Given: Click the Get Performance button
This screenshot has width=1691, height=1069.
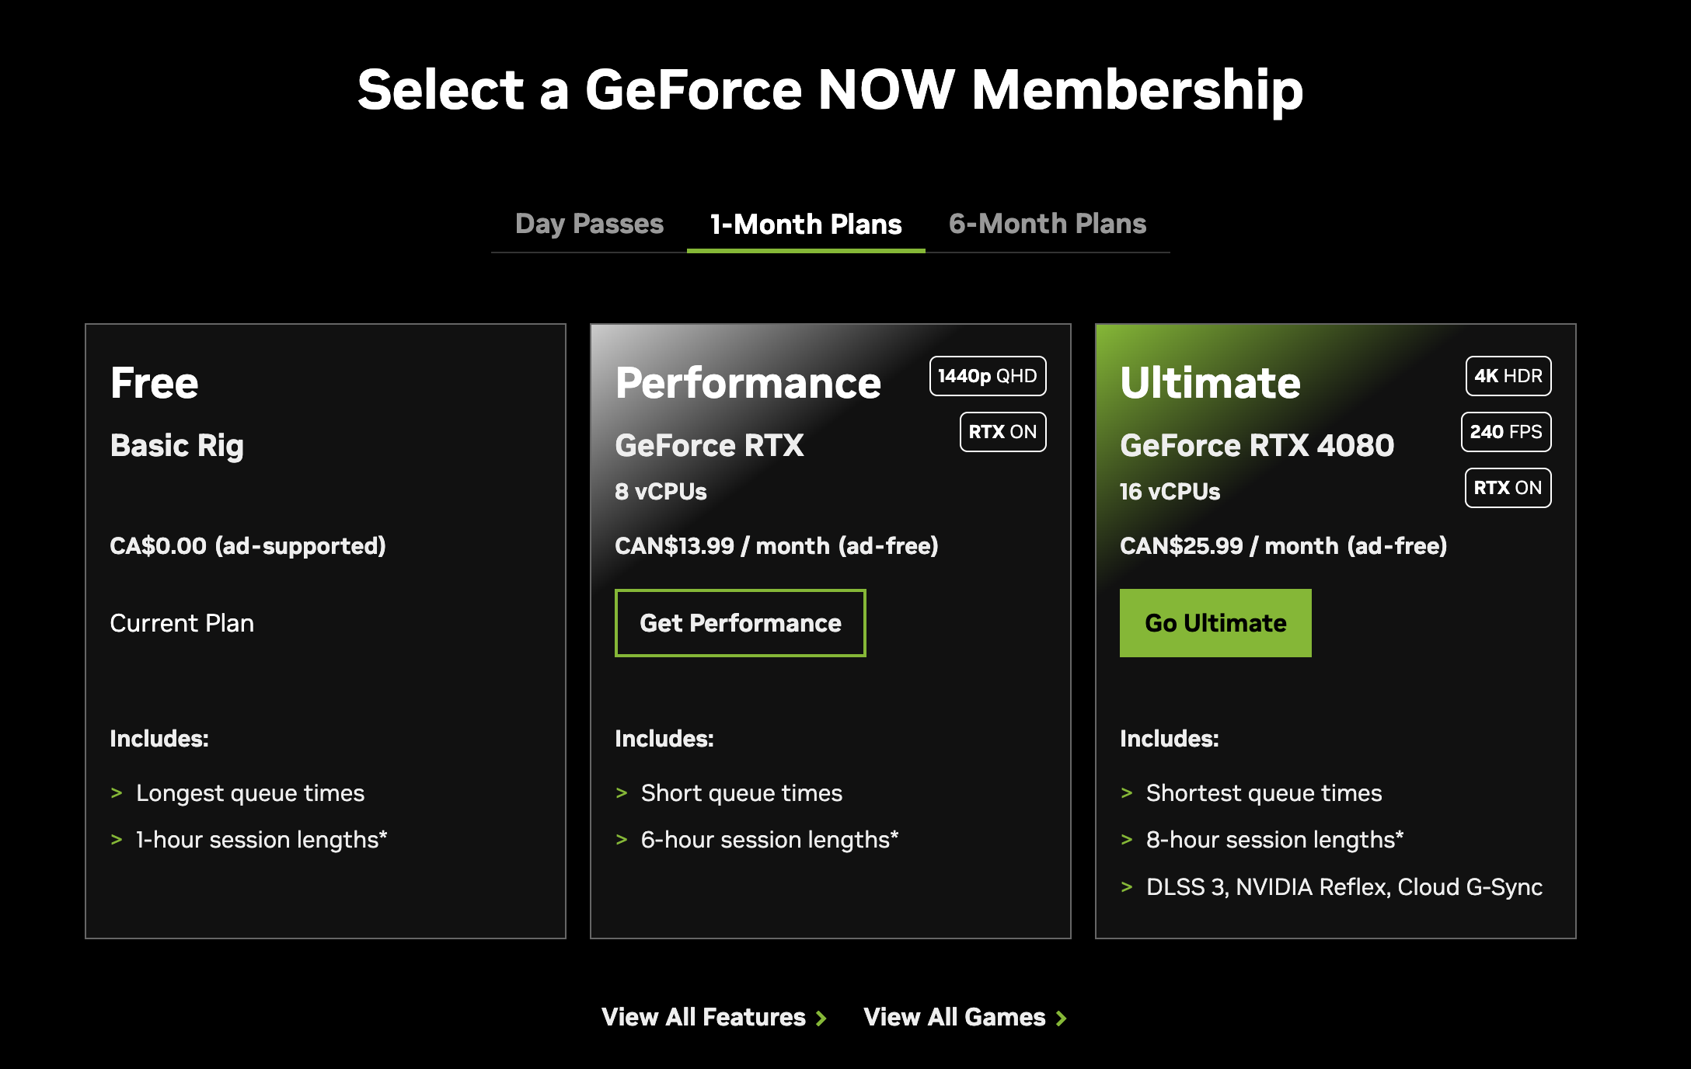Looking at the screenshot, I should pos(740,623).
